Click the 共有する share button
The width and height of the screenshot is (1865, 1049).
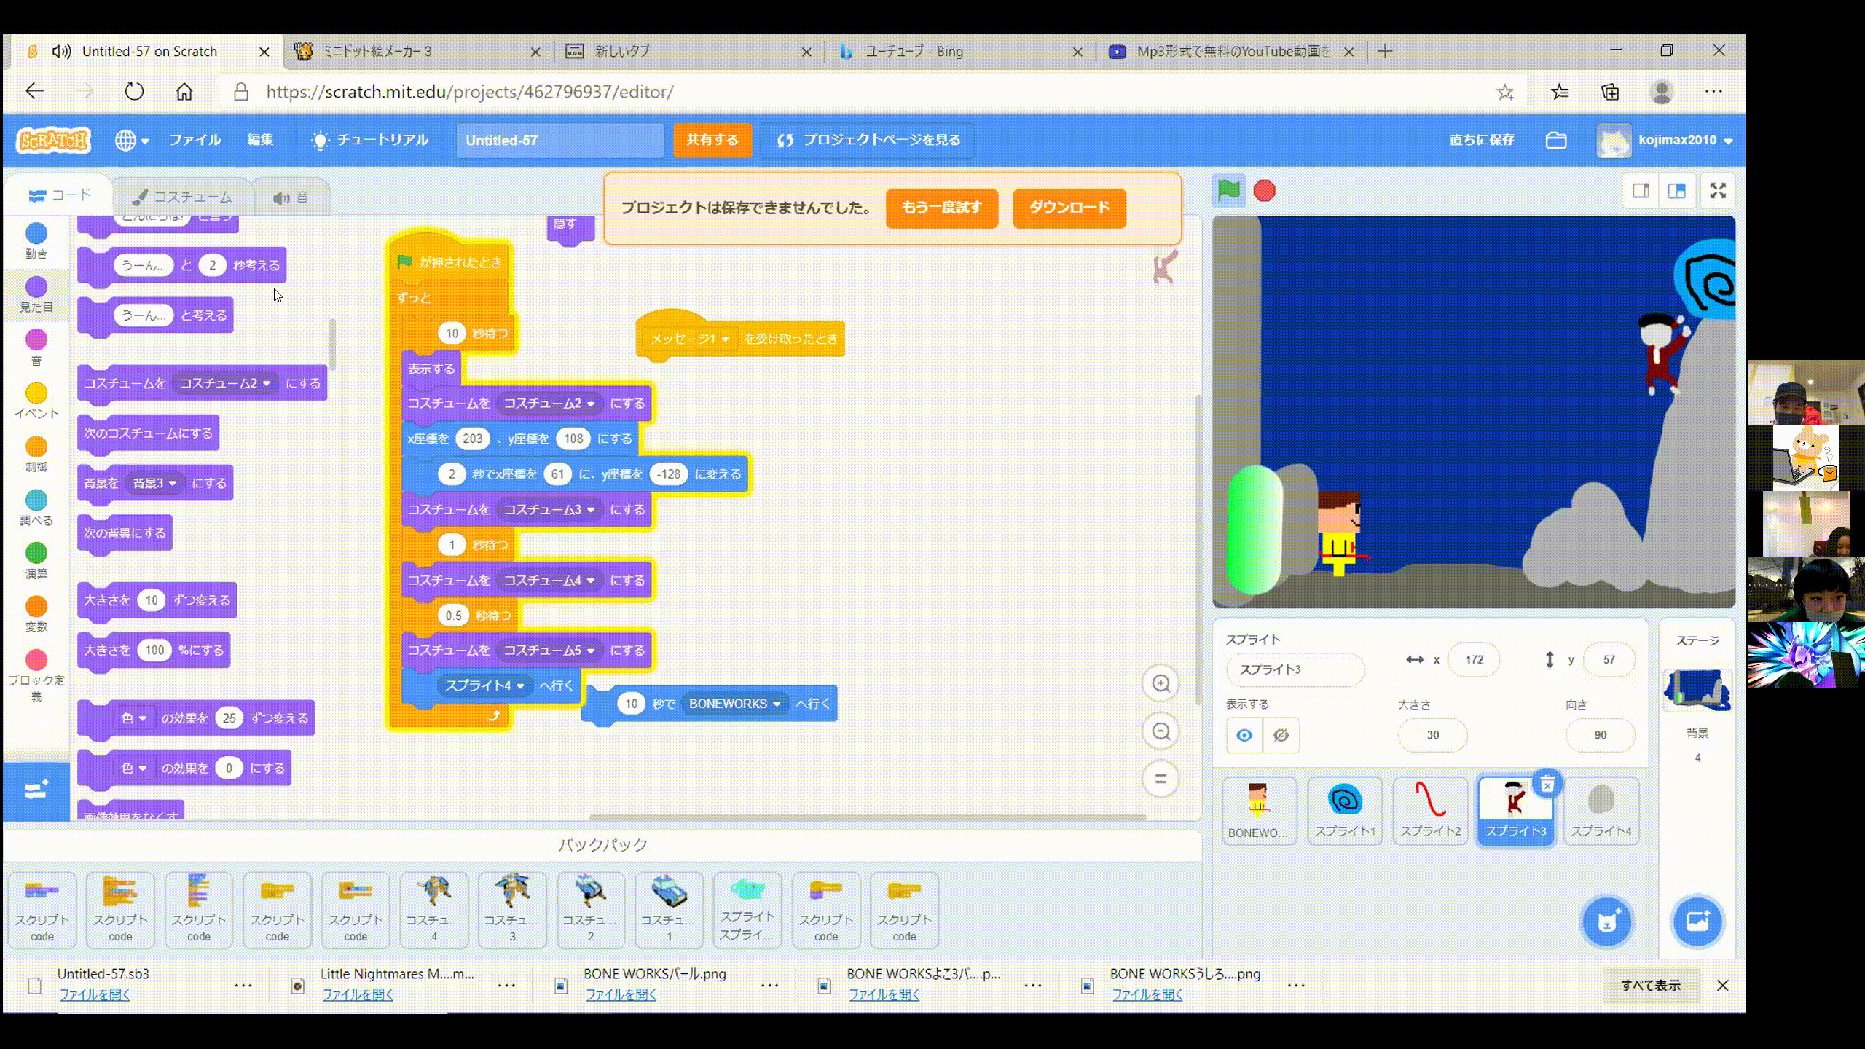712,140
